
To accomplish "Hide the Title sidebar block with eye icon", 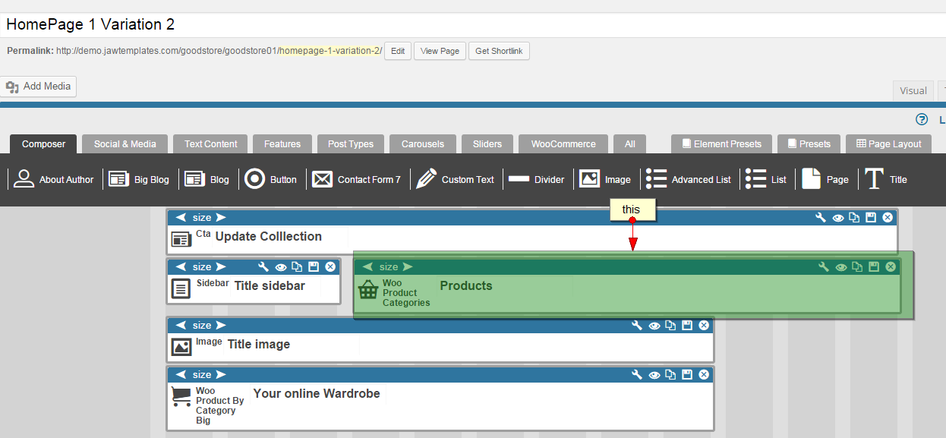I will (281, 267).
